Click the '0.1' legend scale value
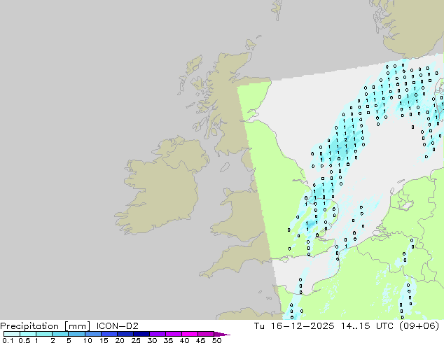This screenshot has height=343, width=444. click(x=8, y=340)
